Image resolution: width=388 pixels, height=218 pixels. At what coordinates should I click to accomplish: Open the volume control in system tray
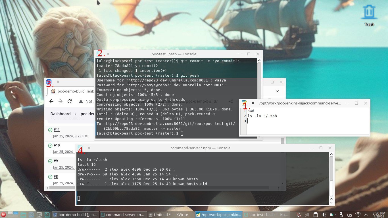pyautogui.click(x=324, y=215)
